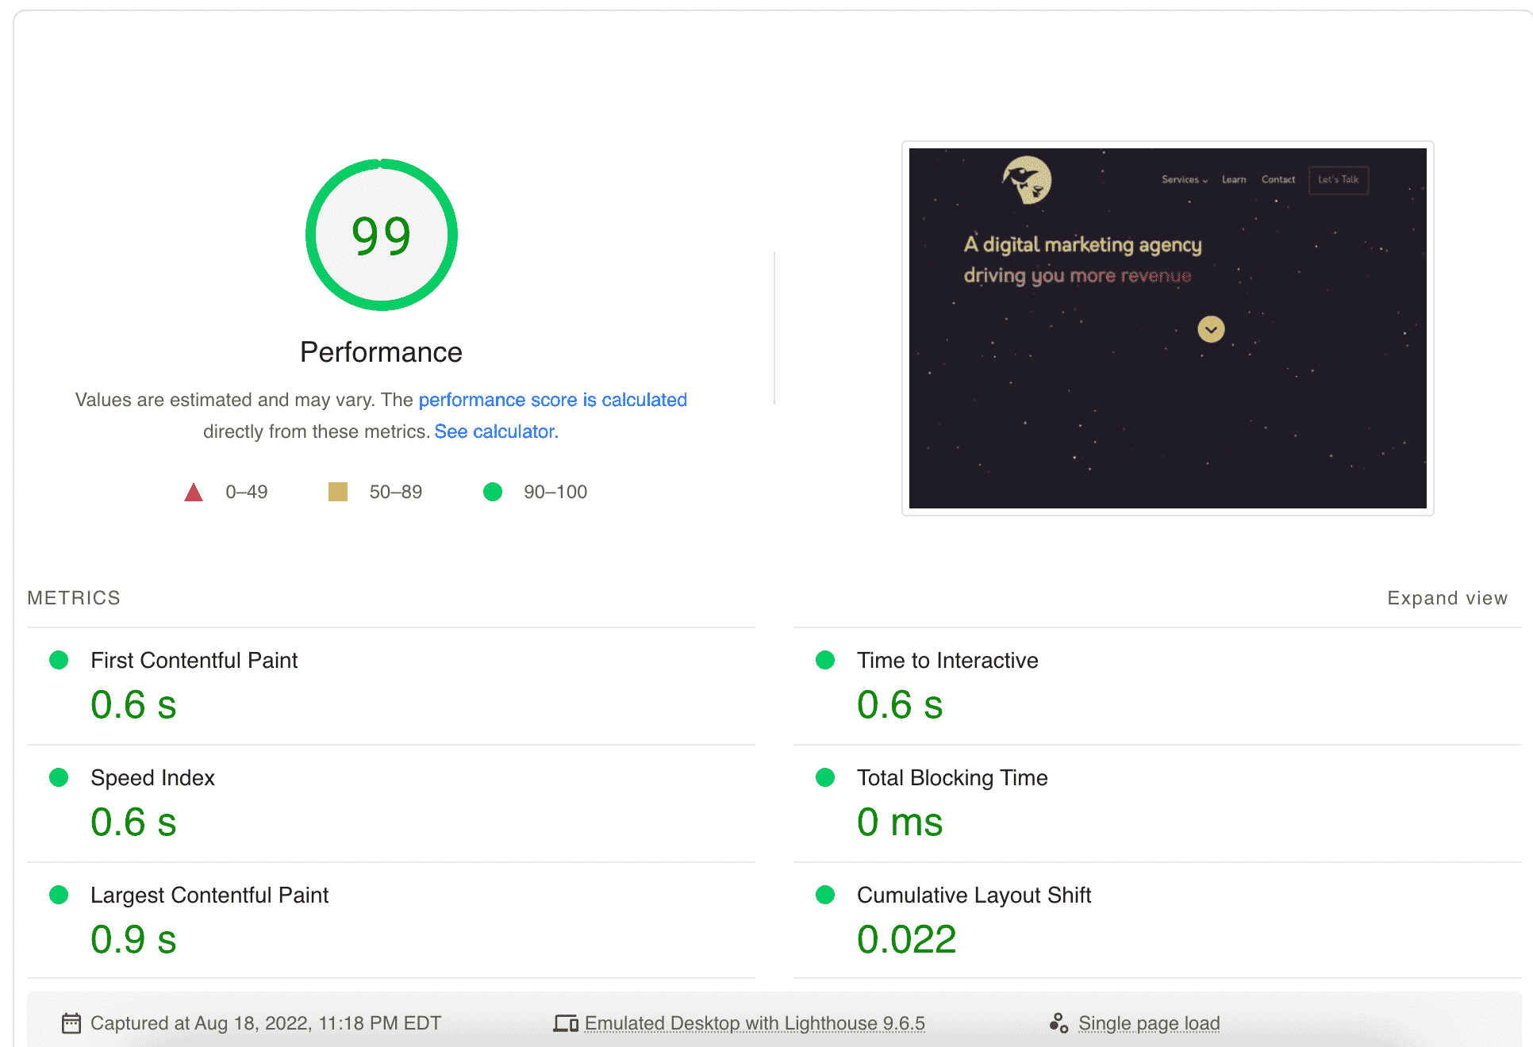Click the green dot beside Time to Interactive
The width and height of the screenshot is (1533, 1047).
825,660
